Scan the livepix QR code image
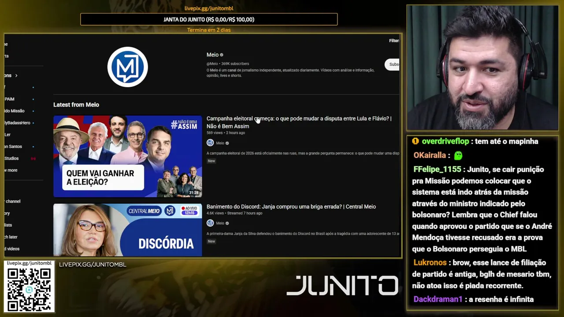Screen dimensions: 564x317 click(29, 289)
